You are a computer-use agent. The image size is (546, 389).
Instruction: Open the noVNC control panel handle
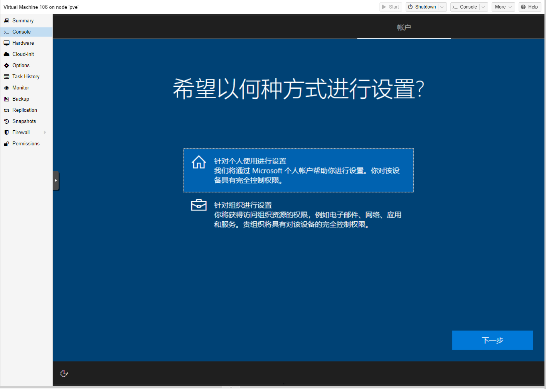click(56, 180)
